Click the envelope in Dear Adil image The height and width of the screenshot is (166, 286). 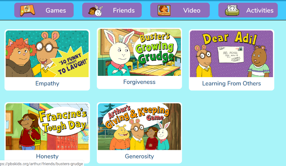point(230,54)
